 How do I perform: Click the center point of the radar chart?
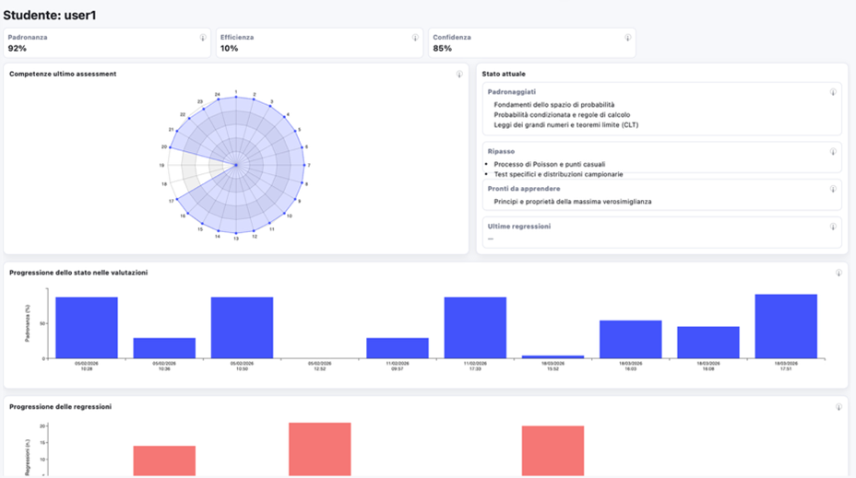coord(236,165)
